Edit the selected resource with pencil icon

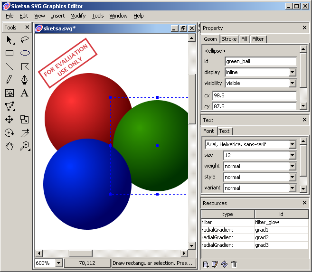(215, 264)
